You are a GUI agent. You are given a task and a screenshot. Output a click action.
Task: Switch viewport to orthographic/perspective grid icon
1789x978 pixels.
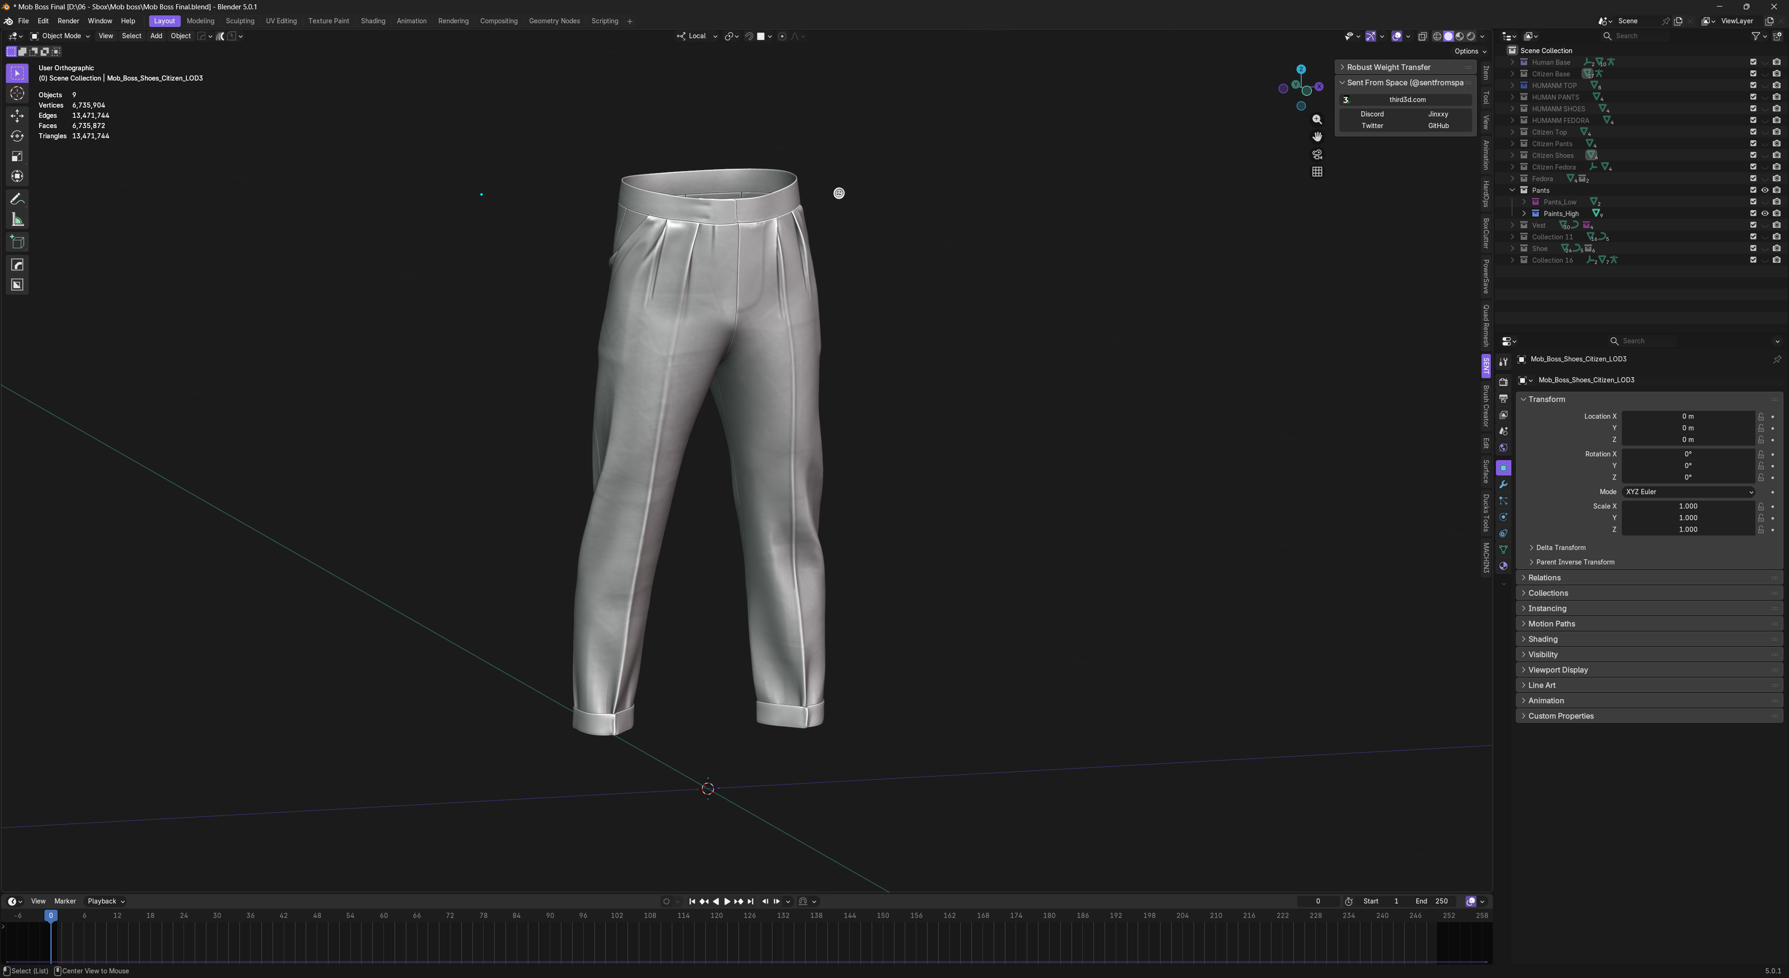pos(1317,171)
